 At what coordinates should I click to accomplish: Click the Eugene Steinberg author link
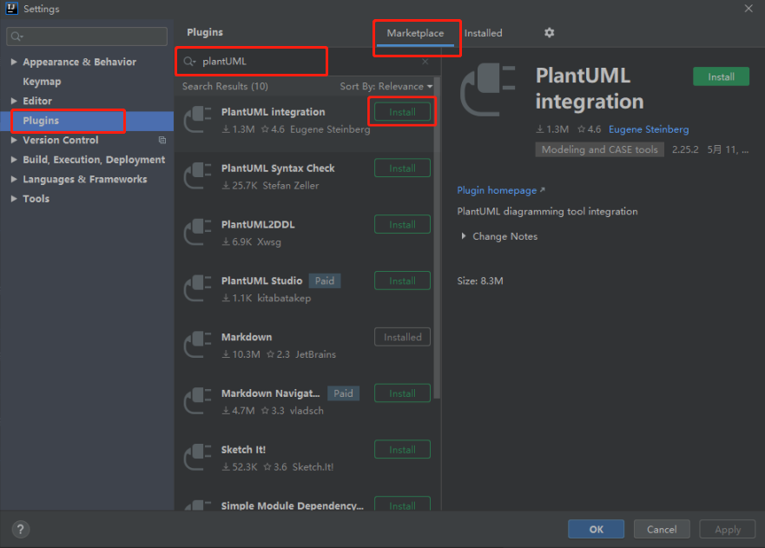tap(648, 129)
